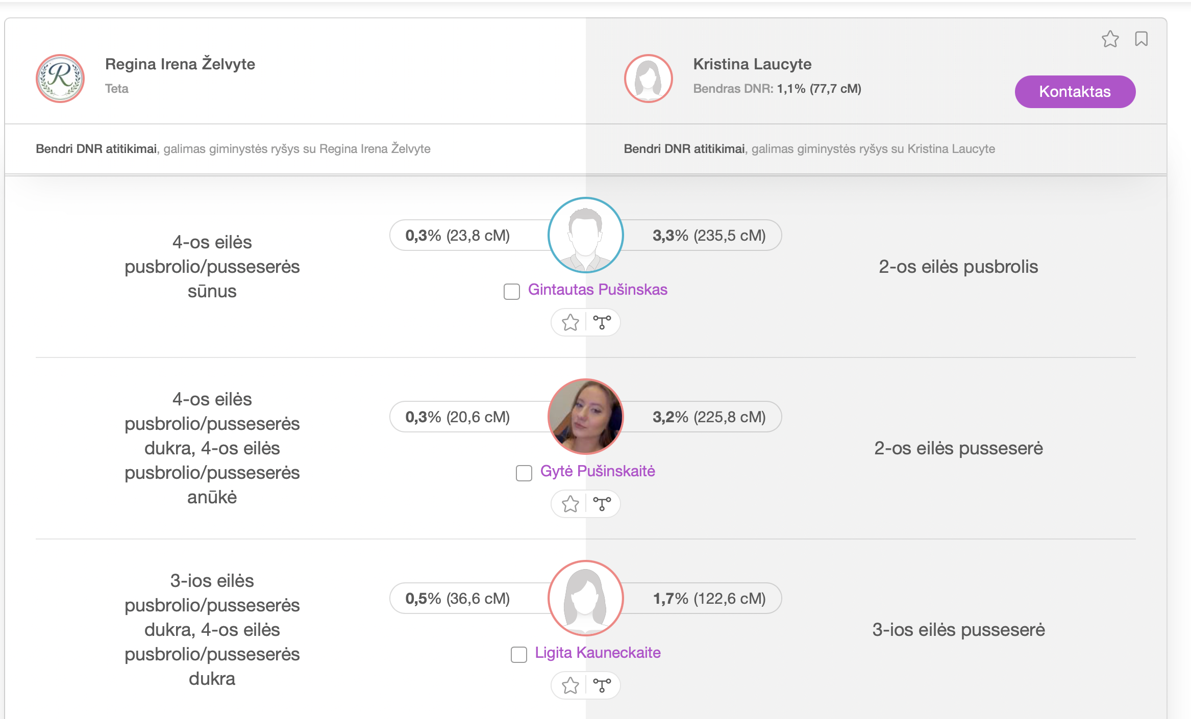Tick the checkbox beside Gytė Pušinskaitė
Viewport: 1191px width, 719px height.
click(x=524, y=473)
